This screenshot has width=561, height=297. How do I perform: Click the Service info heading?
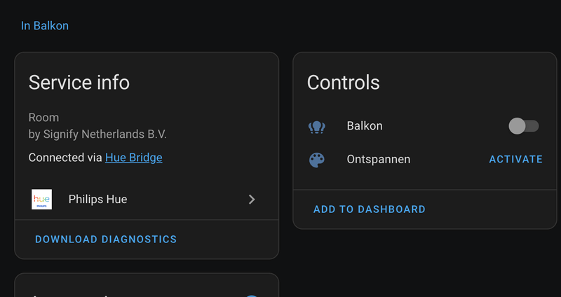79,83
